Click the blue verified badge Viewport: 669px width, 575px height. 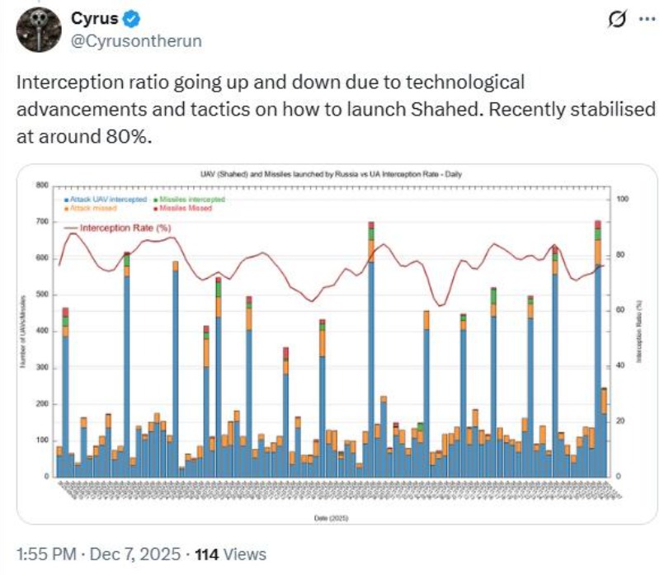(130, 19)
